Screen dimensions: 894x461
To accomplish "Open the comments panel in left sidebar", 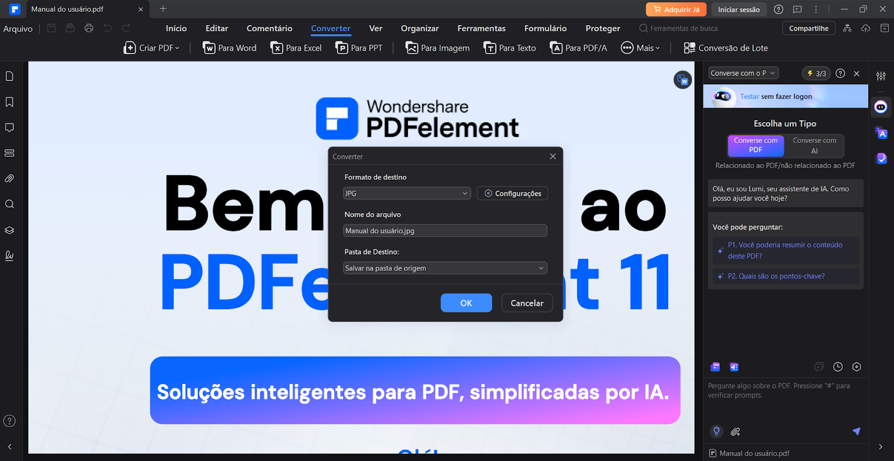I will click(9, 128).
